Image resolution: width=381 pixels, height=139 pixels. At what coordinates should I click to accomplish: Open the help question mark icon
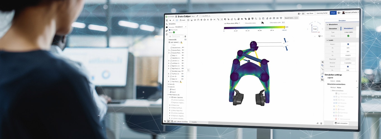[339, 13]
